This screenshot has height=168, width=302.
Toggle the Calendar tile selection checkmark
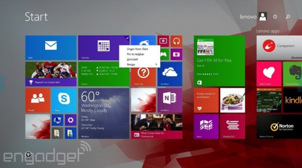[x=127, y=38]
